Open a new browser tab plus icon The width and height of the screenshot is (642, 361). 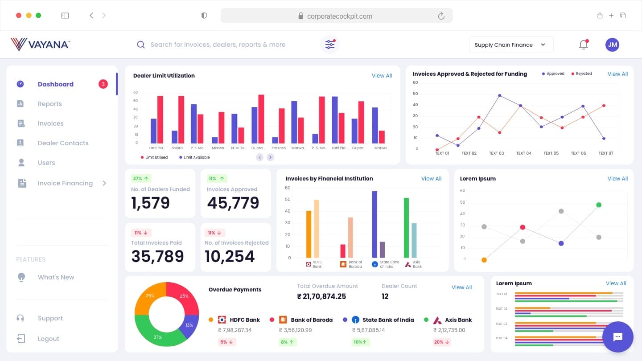pyautogui.click(x=611, y=15)
